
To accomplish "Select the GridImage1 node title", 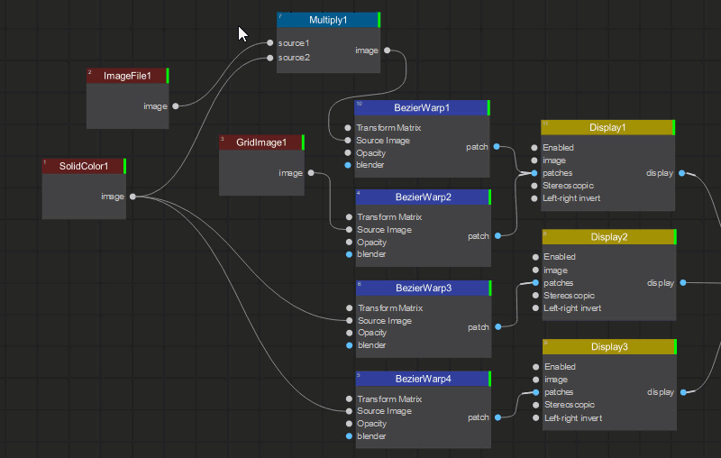I will 261,142.
